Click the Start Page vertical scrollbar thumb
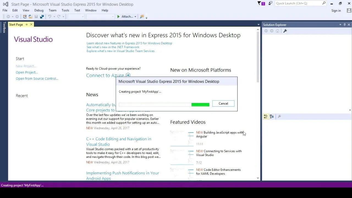The height and width of the screenshot is (198, 352). point(258,57)
